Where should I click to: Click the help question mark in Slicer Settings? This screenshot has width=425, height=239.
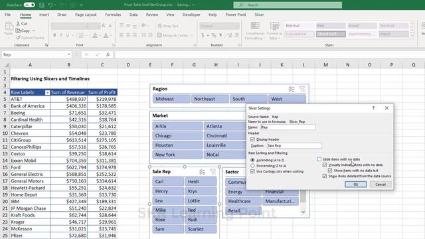[373, 108]
